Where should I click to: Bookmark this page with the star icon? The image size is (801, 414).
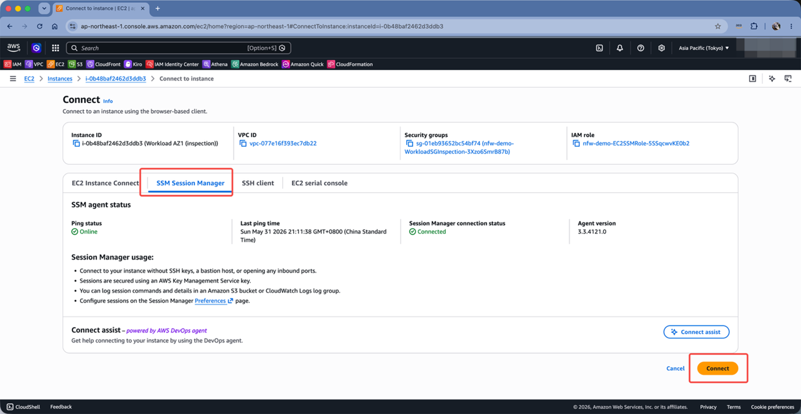pyautogui.click(x=718, y=26)
